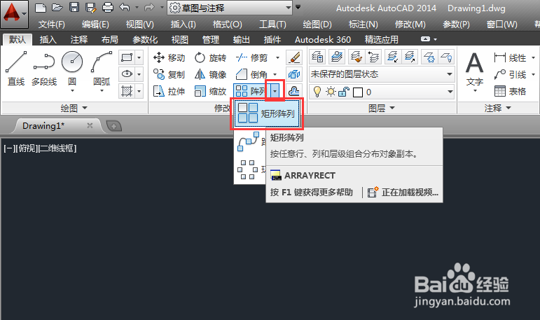This screenshot has width=540, height=320.
Task: Expand the 阵列 array dropdown arrow
Action: (x=275, y=91)
